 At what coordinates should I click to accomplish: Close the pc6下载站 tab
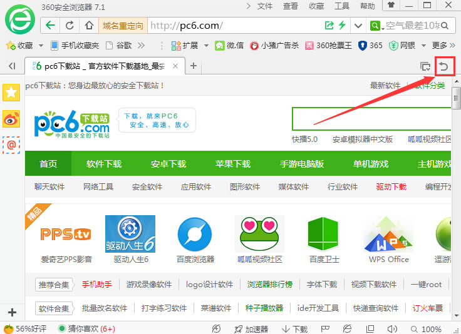pyautogui.click(x=175, y=66)
